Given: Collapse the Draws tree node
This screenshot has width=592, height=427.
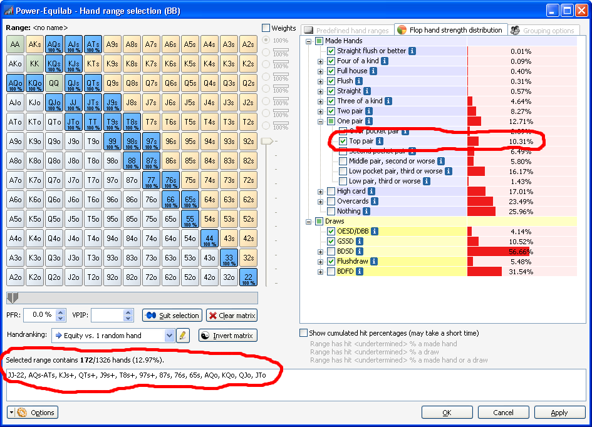Looking at the screenshot, I should pyautogui.click(x=308, y=222).
